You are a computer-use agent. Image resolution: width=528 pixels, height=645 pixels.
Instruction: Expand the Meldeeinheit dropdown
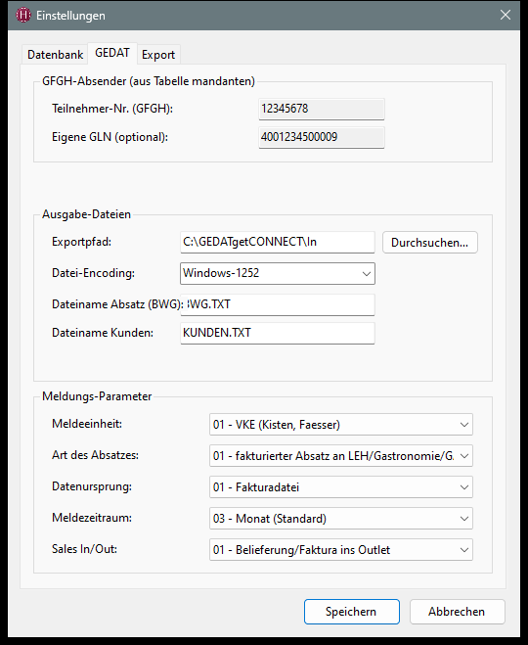pos(341,425)
